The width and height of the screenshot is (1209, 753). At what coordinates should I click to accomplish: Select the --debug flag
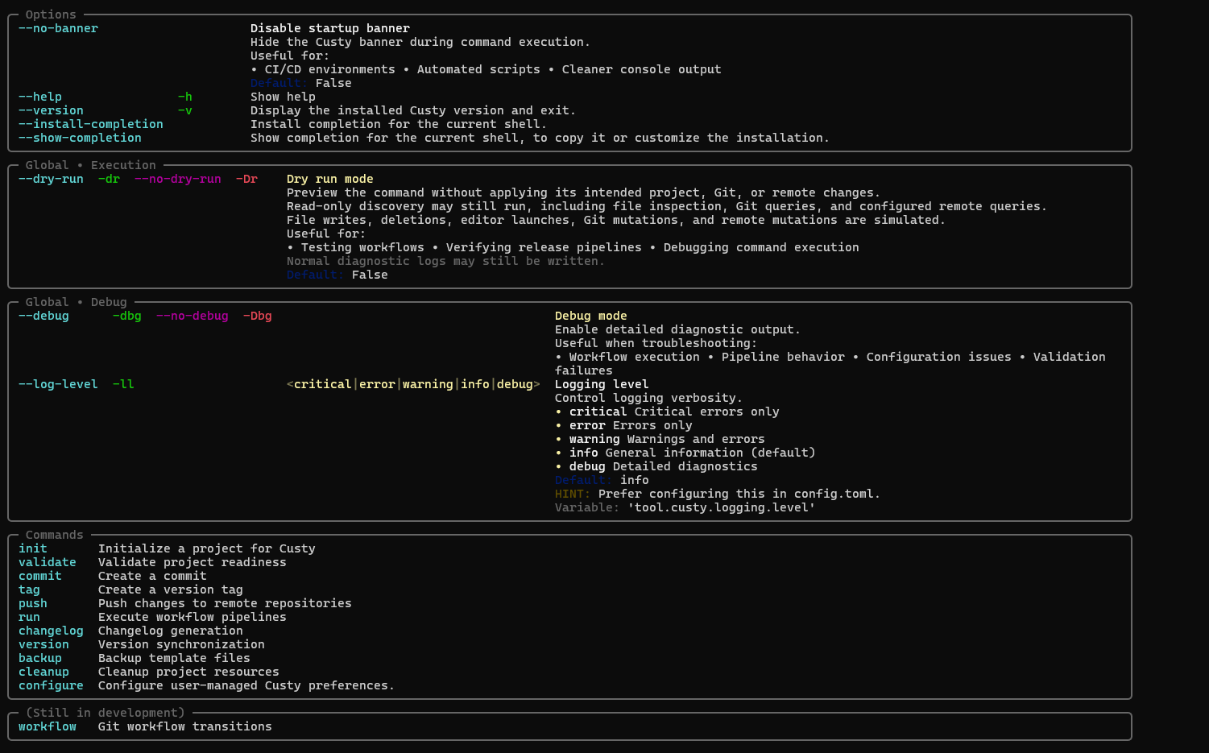pyautogui.click(x=43, y=316)
